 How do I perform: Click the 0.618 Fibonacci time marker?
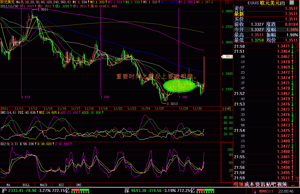point(26,97)
